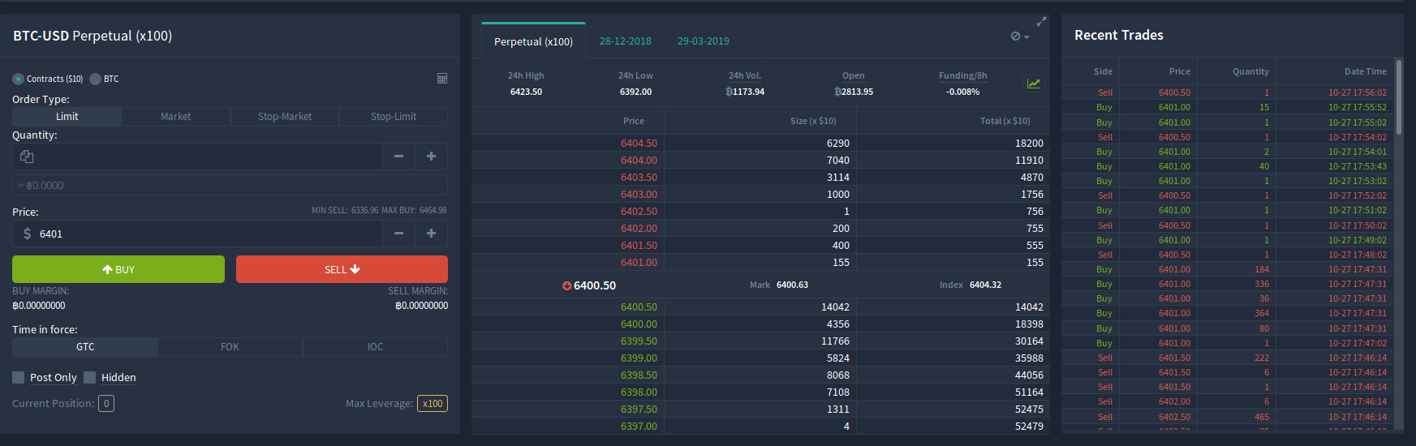Select bid price 6397.00 in order book

pyautogui.click(x=639, y=427)
